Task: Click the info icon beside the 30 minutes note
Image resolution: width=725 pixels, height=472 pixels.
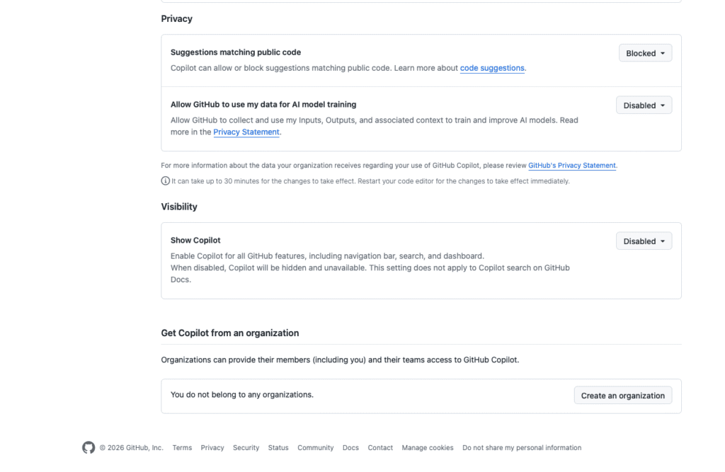Action: coord(165,181)
